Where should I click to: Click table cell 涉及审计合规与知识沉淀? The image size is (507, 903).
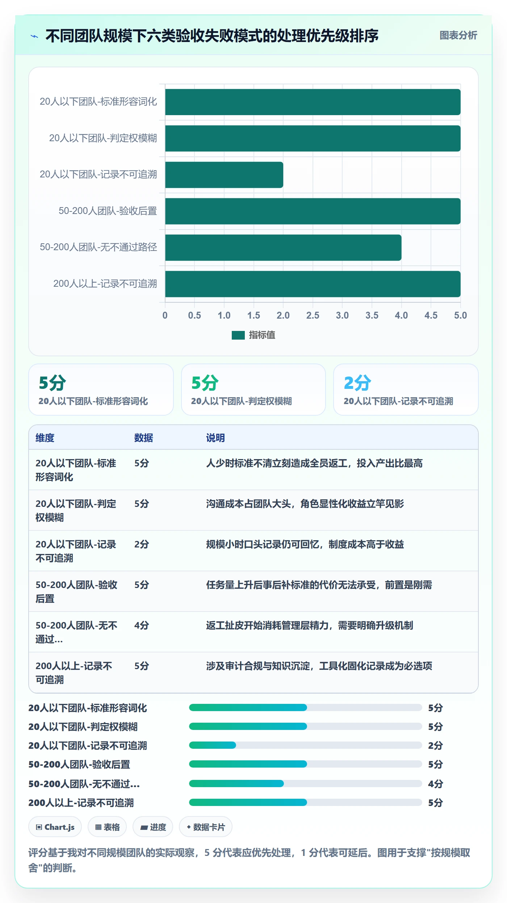click(x=319, y=666)
